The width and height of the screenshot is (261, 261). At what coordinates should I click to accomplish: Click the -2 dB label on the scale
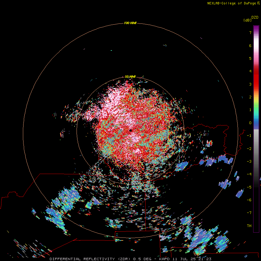coord(249,149)
